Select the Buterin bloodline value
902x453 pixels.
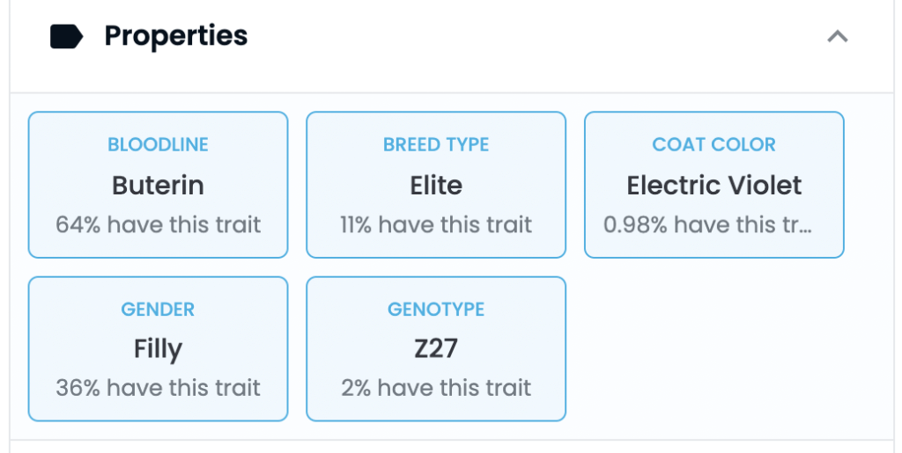[159, 186]
